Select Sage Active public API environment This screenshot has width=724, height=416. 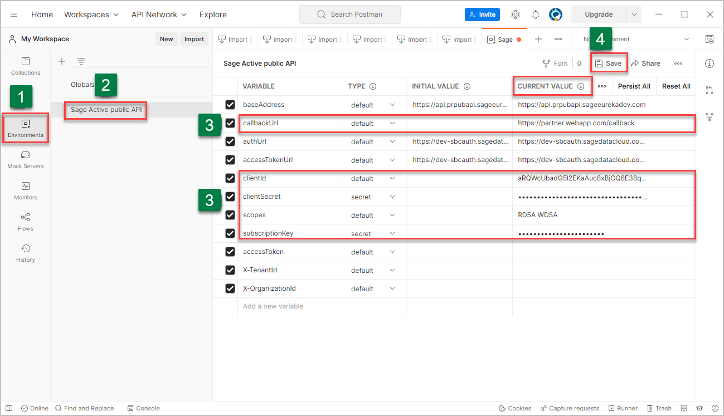[106, 110]
